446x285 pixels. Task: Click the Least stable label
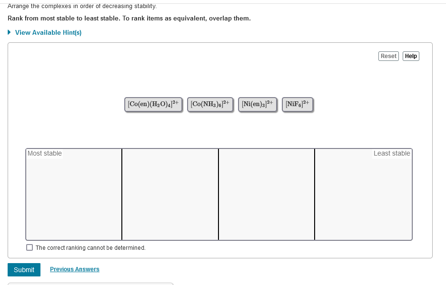click(x=391, y=153)
